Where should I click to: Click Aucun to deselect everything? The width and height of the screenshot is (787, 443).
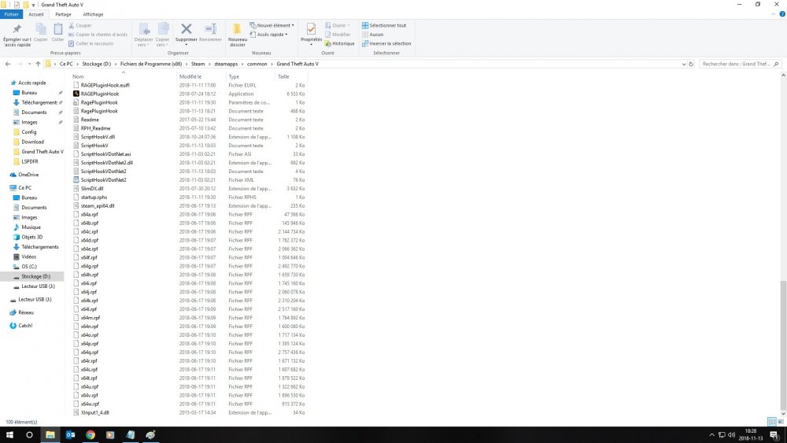pyautogui.click(x=372, y=35)
